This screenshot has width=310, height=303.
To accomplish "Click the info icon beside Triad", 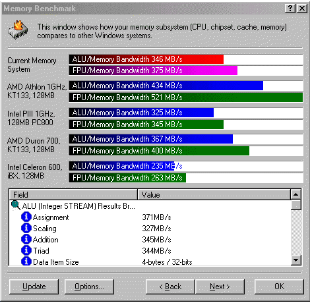I will pos(26,250).
